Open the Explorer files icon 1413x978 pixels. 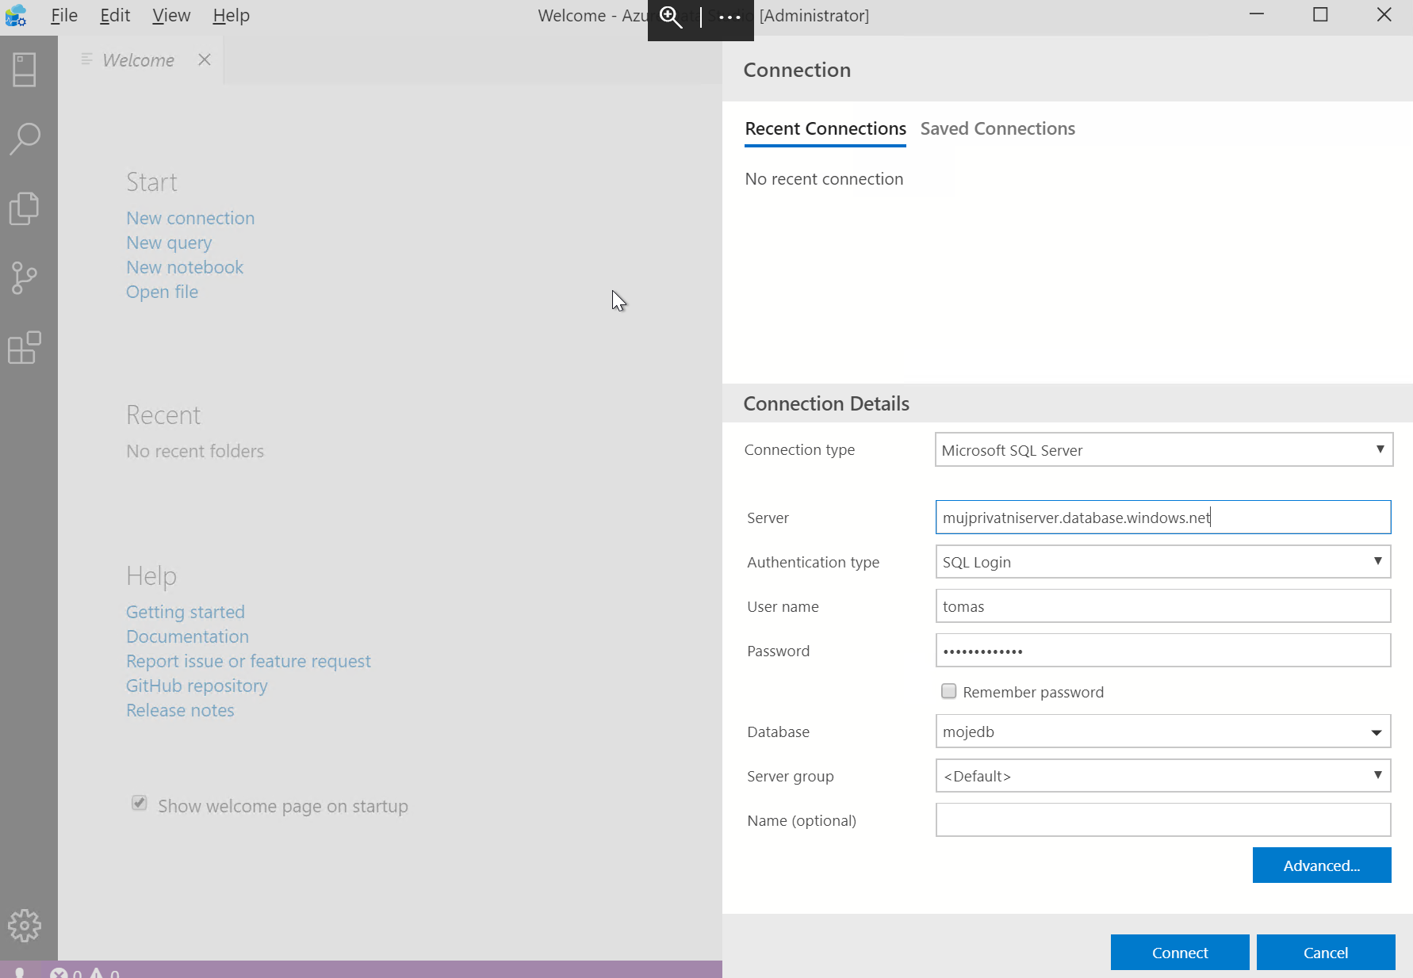pyautogui.click(x=25, y=208)
